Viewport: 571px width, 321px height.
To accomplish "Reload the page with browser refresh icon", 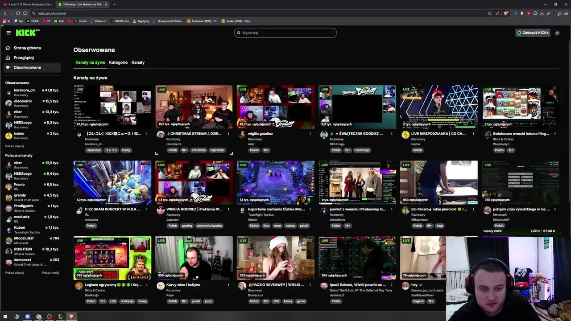I will 18,13.
